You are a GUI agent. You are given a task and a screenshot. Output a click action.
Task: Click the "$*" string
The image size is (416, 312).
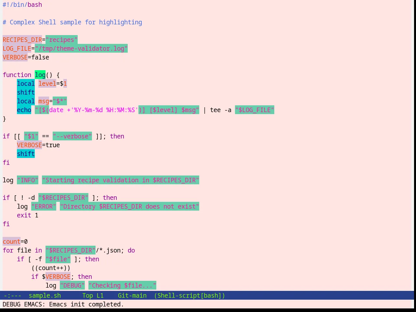pyautogui.click(x=60, y=101)
